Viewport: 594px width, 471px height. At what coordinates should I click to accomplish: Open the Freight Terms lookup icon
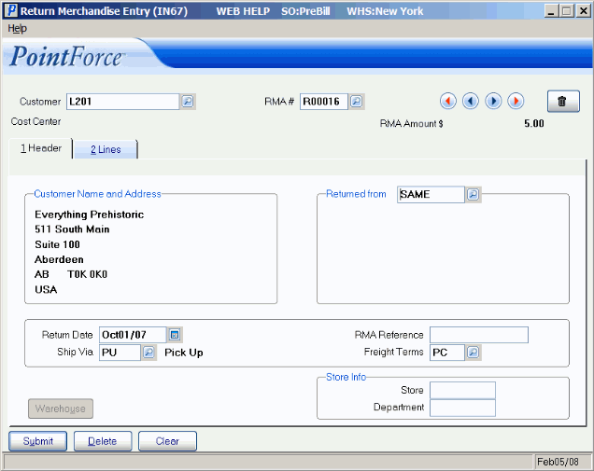[474, 353]
